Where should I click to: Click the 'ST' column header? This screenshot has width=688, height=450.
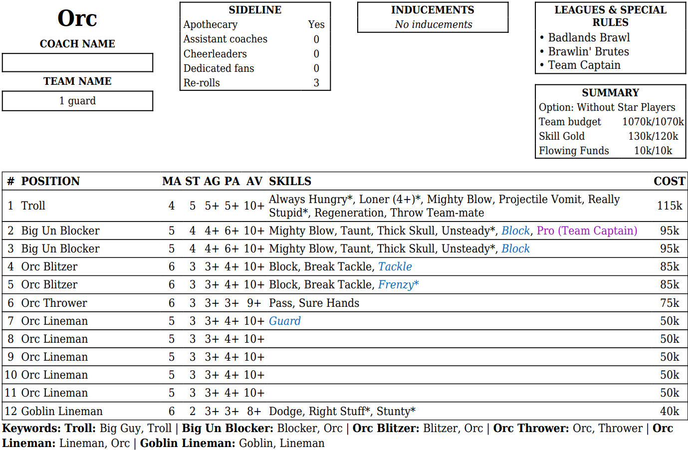[x=193, y=181]
